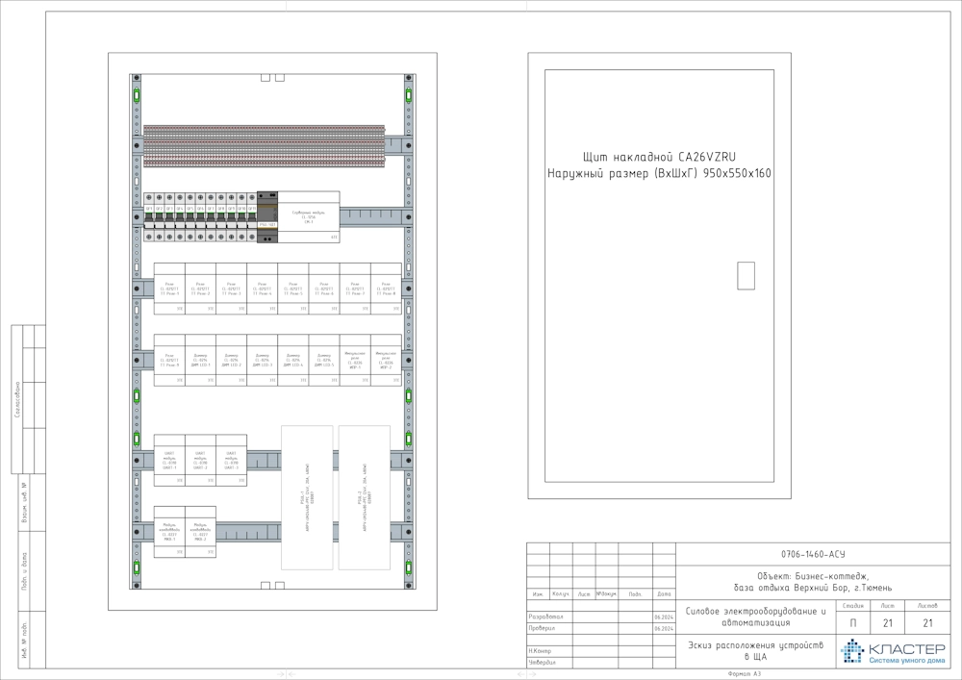Click the door handle on enclosure front view

click(746, 275)
